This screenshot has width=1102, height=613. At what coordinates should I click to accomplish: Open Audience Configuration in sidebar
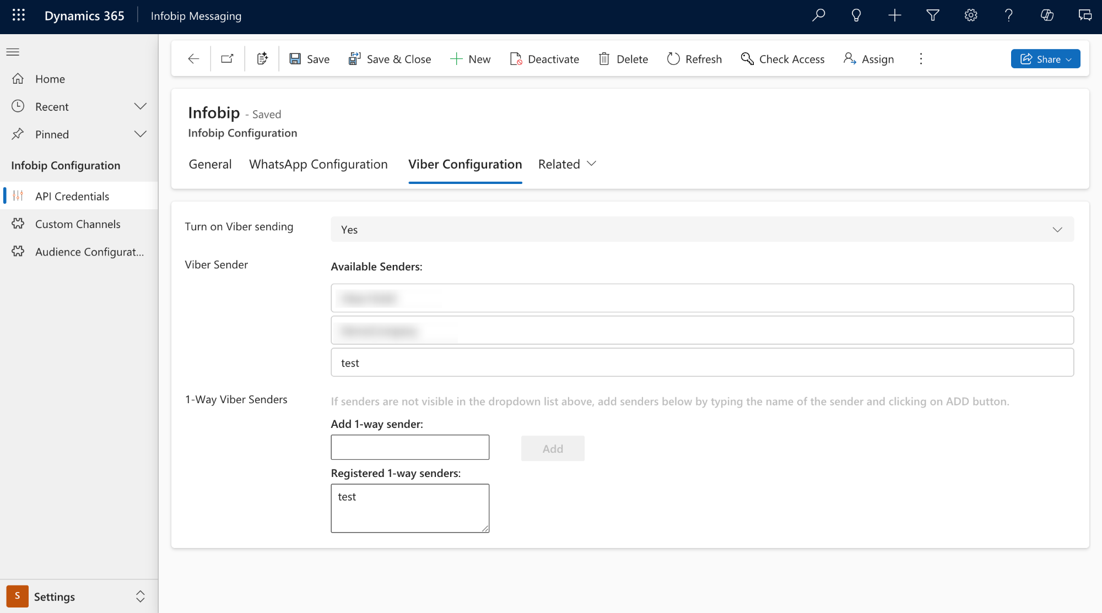(x=79, y=252)
